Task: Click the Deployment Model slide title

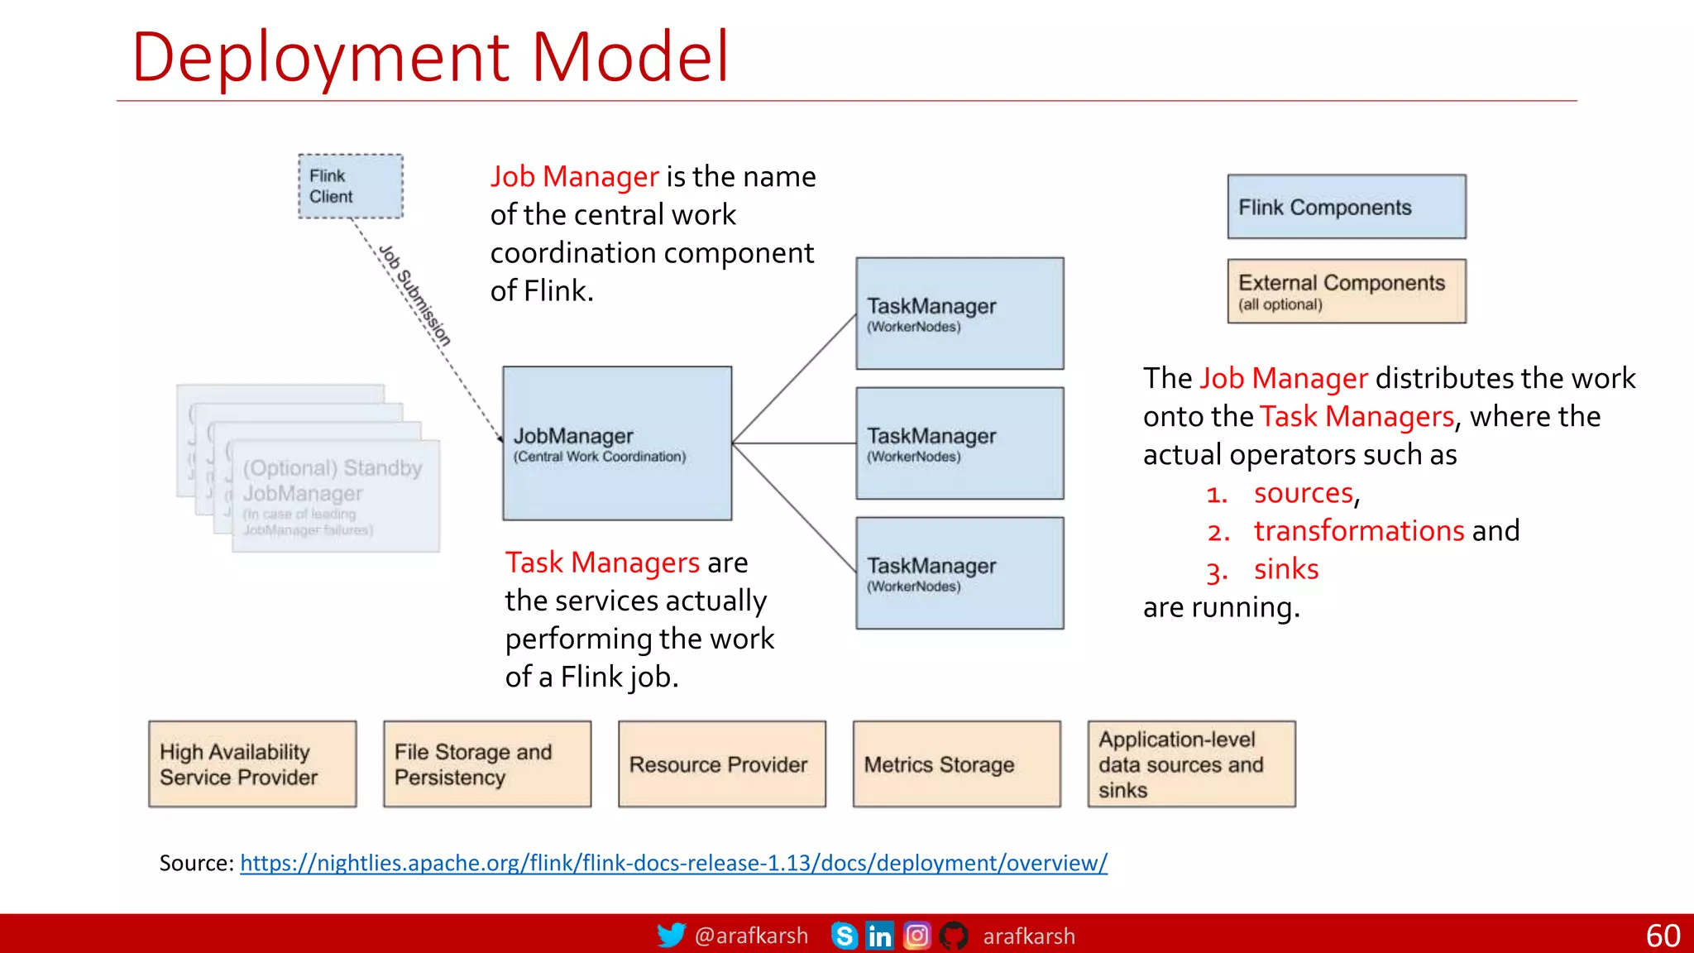Action: click(x=430, y=56)
